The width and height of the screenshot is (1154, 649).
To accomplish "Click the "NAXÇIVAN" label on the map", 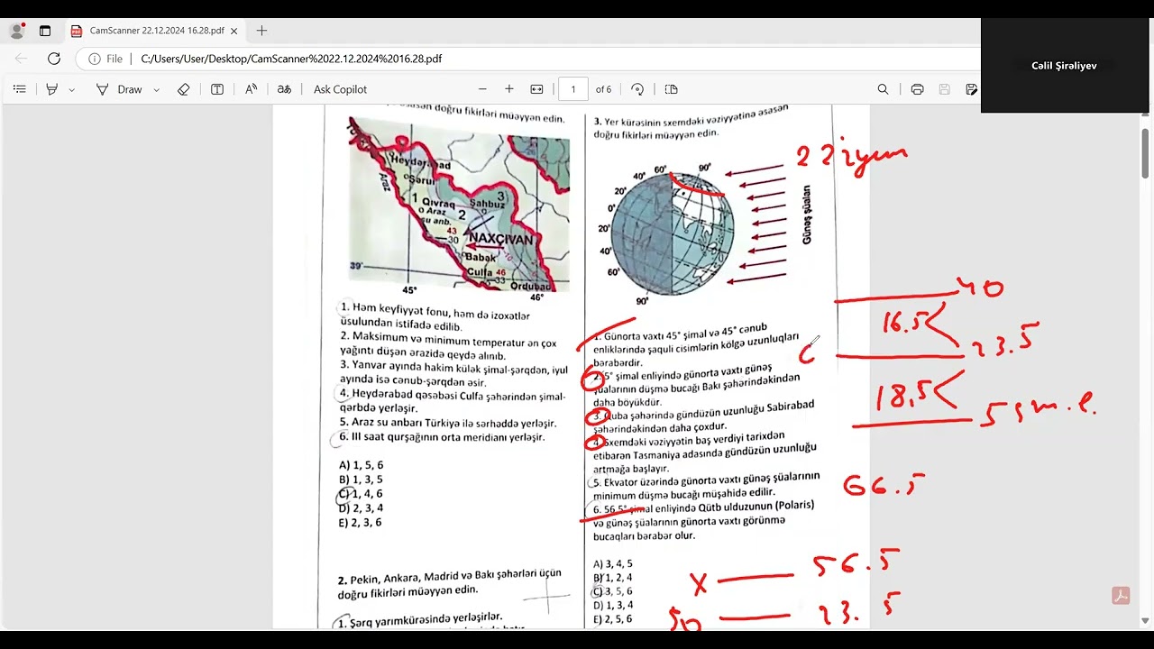I will (x=502, y=239).
